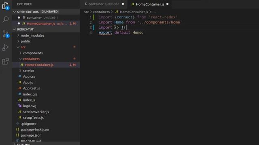Collapse the src folder
This screenshot has height=145, width=259.
point(18,47)
